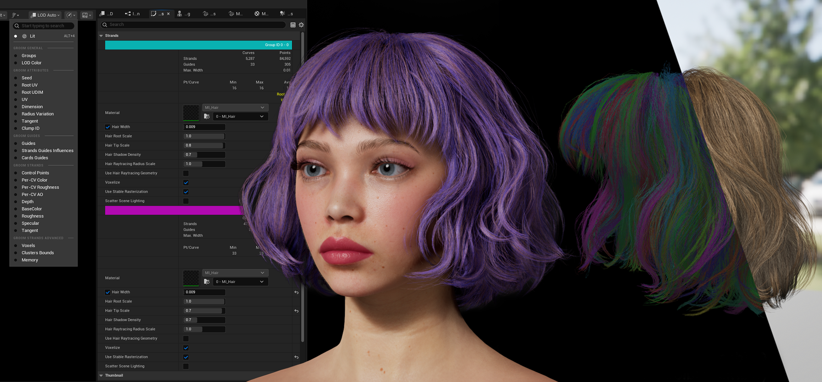Open Clusters Bounds settings
822x382 pixels.
pos(37,253)
